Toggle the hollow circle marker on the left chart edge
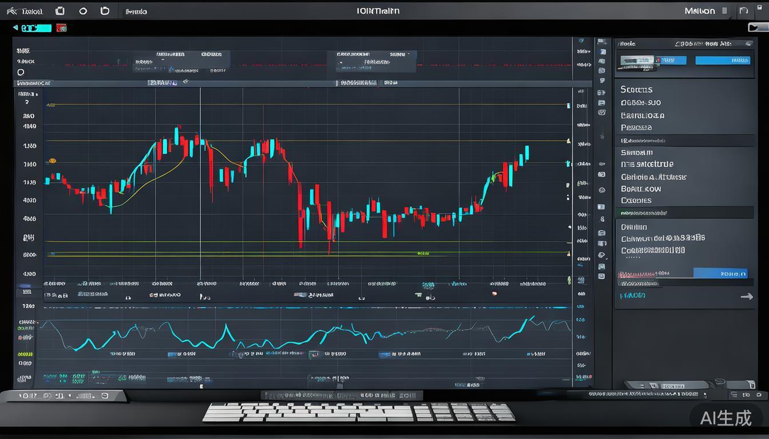The image size is (769, 439). tap(21, 72)
